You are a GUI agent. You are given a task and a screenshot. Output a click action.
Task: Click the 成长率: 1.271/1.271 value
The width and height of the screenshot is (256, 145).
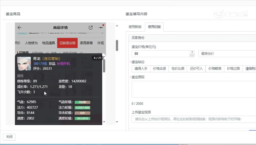pos(32,87)
